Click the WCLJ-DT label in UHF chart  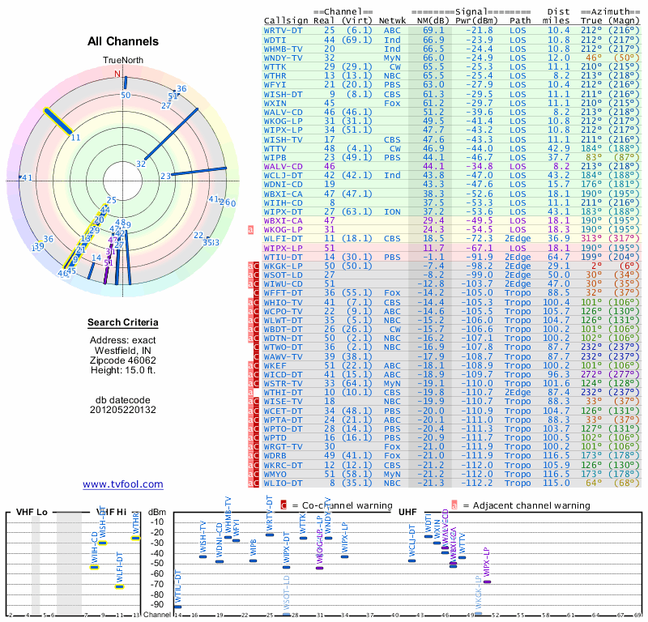pyautogui.click(x=412, y=541)
